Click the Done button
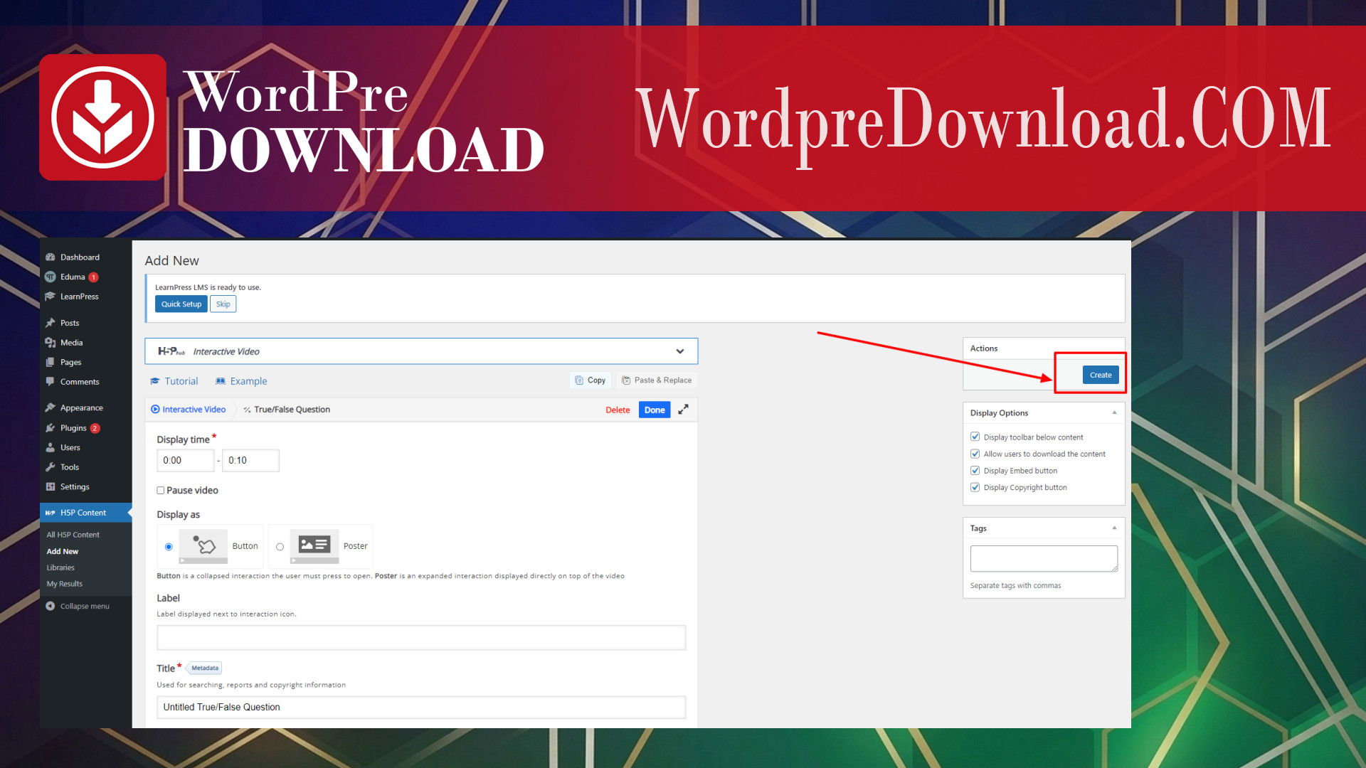 point(655,410)
